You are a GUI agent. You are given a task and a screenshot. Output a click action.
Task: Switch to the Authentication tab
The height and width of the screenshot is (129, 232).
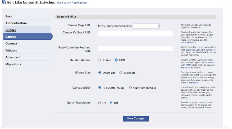click(16, 23)
